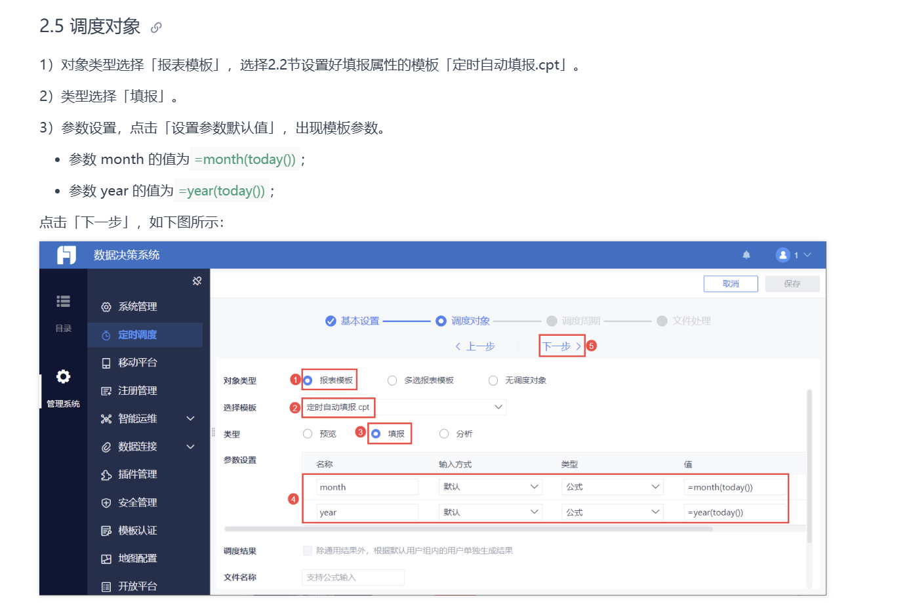Viewport: 913px width, 606px height.
Task: Select the 多选报表模板 radio button
Action: pos(392,380)
